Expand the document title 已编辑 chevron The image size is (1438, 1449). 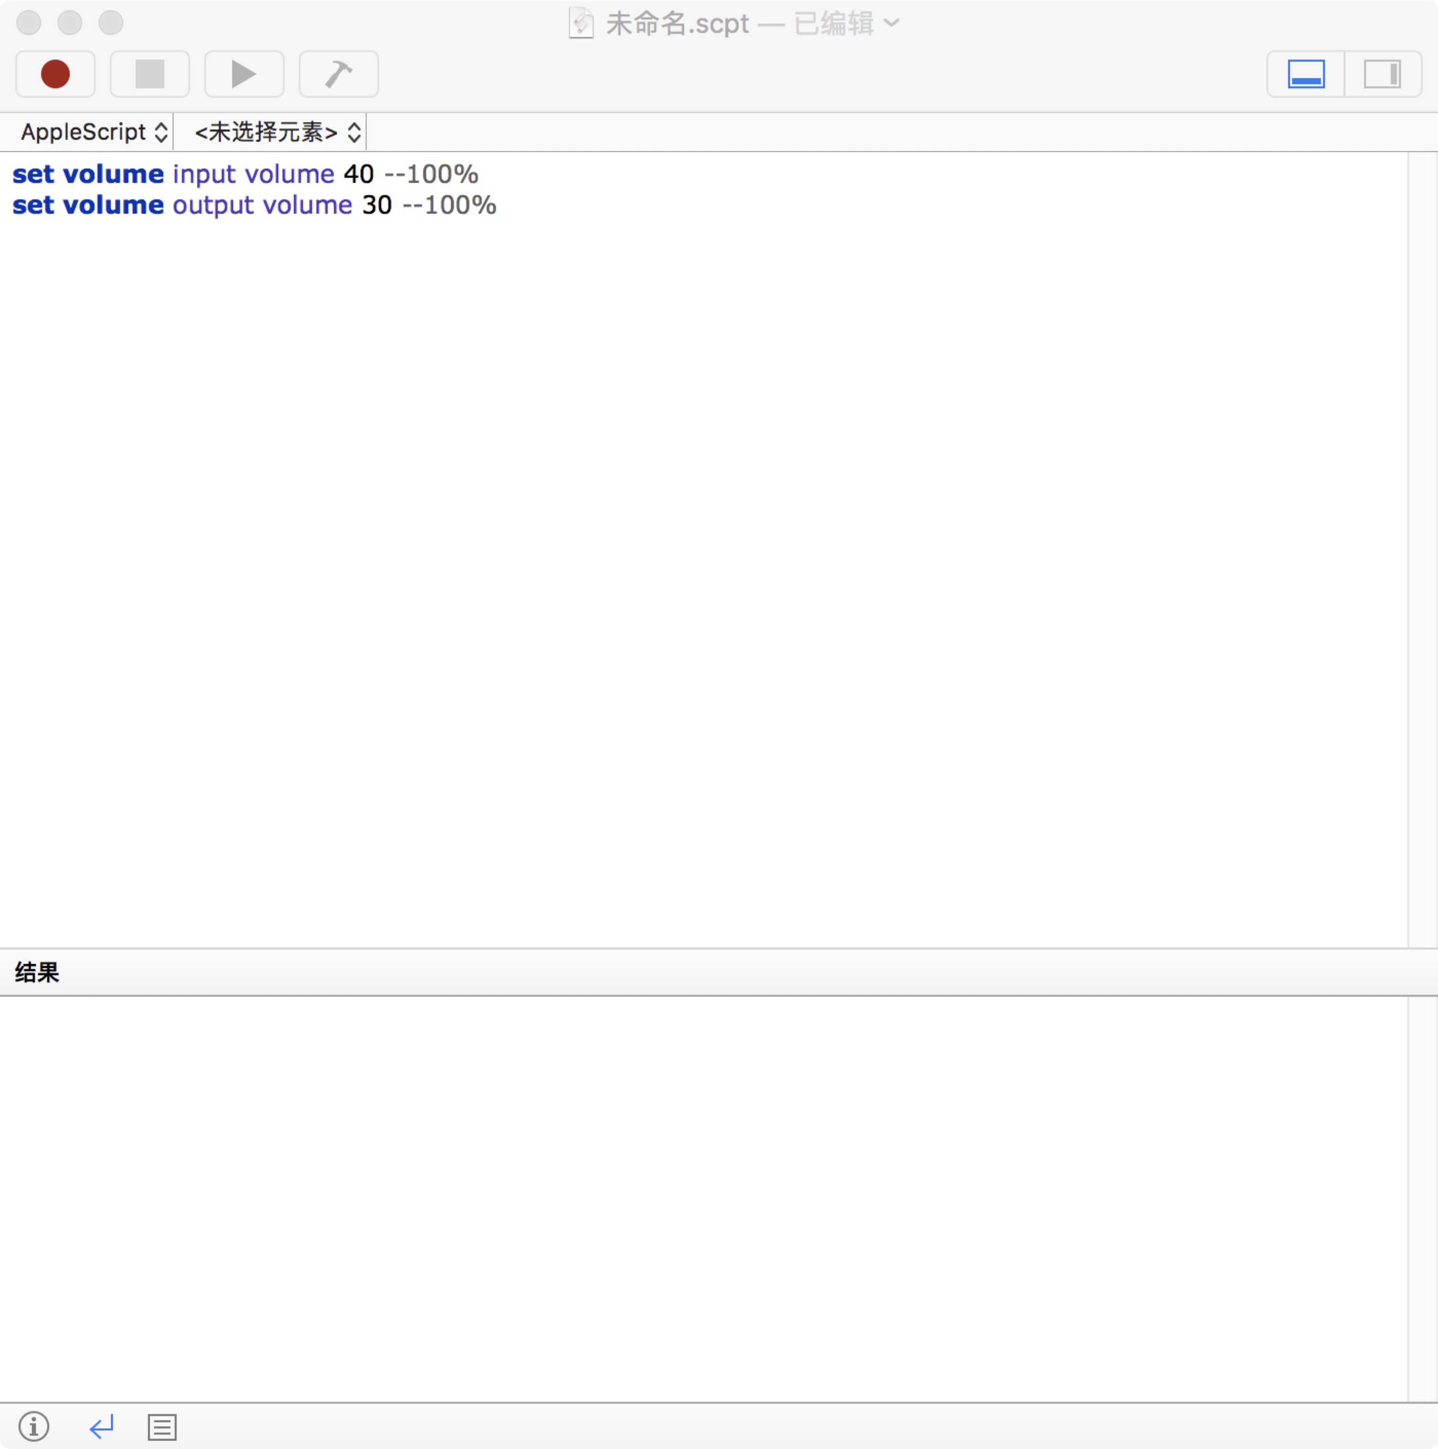pyautogui.click(x=892, y=23)
